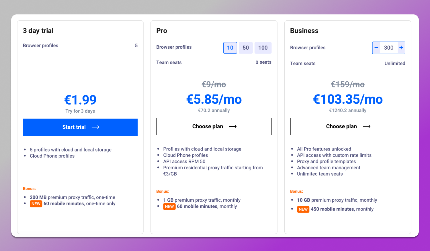The image size is (430, 251).
Task: Click the NEW badge beside 450 mobile minutes
Action: (303, 209)
